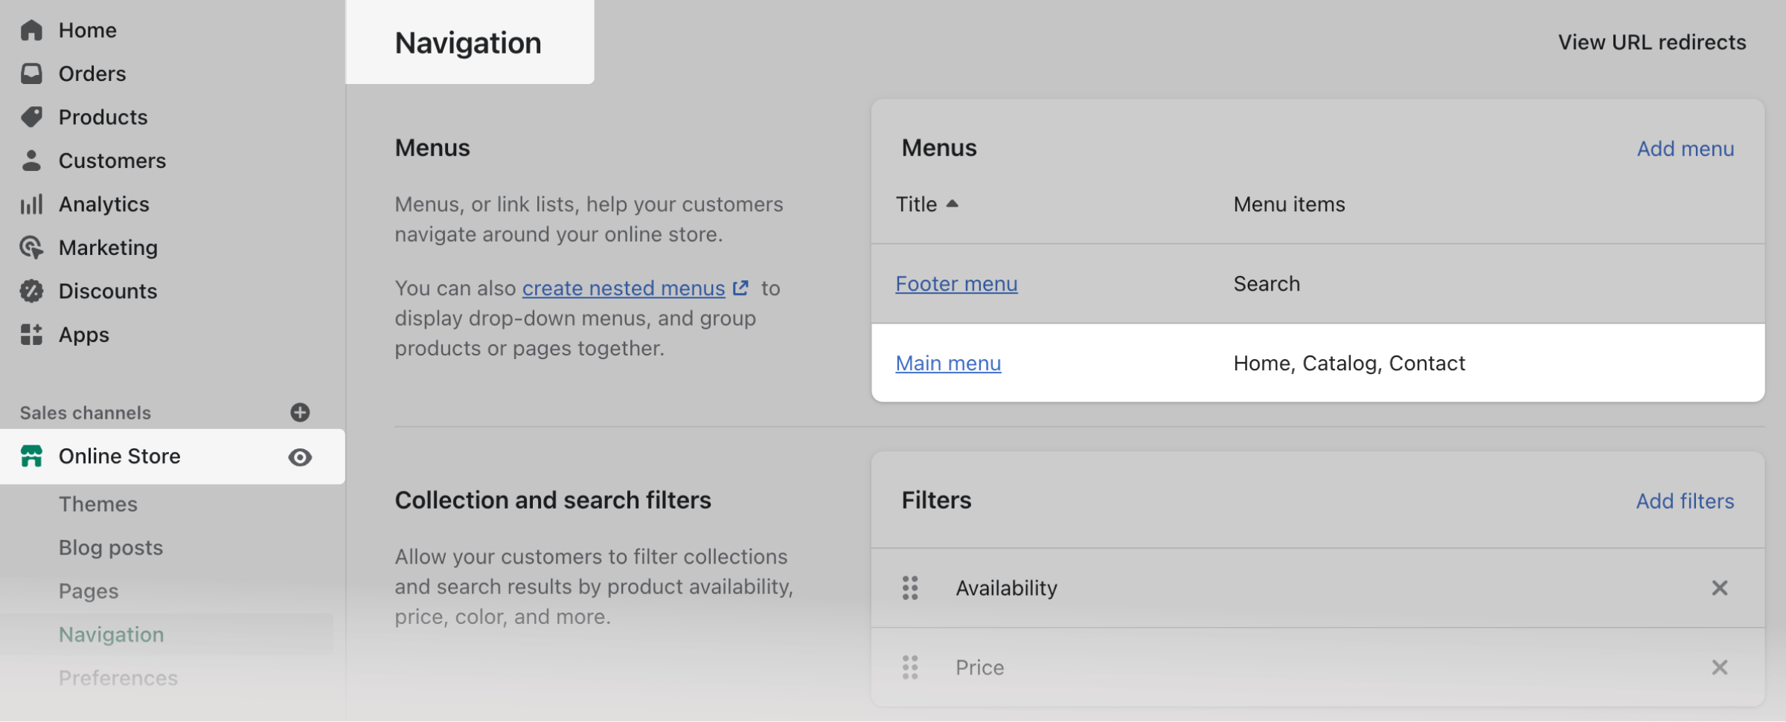Click the Marketing target icon

click(x=31, y=248)
